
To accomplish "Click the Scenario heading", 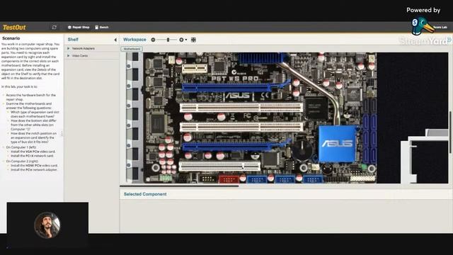I will click(11, 38).
